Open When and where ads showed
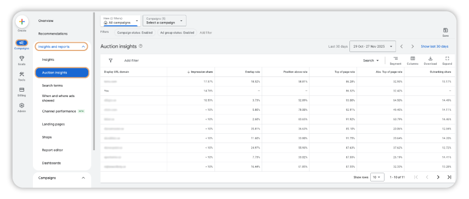Screen dimensions: 469x199 pyautogui.click(x=58, y=98)
